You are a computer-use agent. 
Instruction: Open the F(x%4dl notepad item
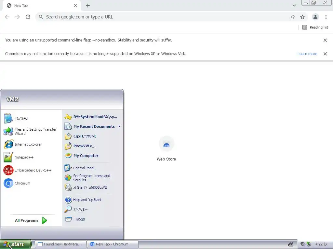31,118
